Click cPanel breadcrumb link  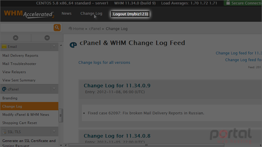coord(95,29)
